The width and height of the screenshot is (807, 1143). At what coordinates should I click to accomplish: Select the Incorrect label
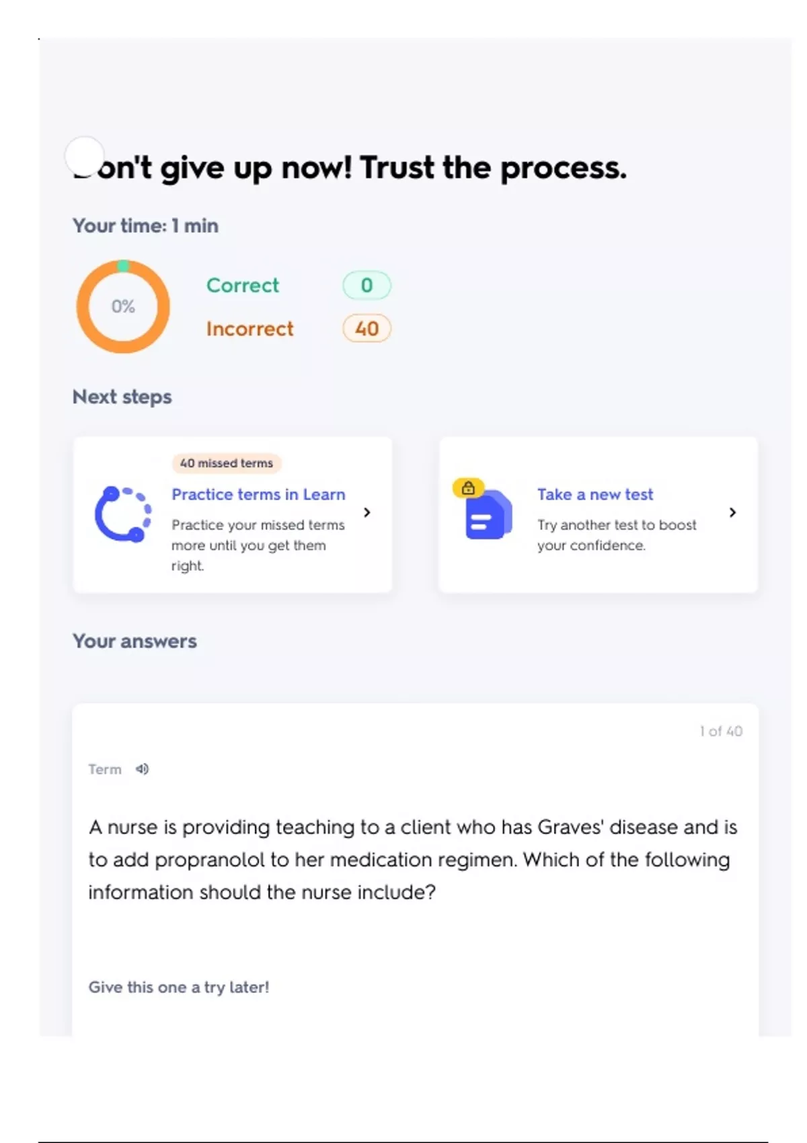(249, 329)
